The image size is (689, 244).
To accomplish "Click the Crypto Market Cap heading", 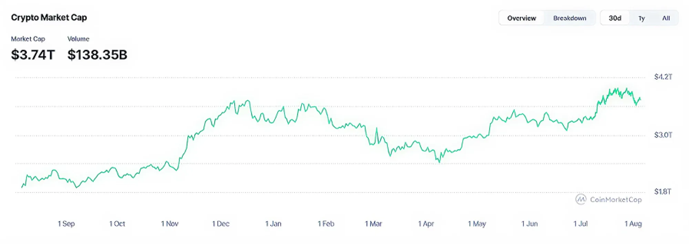I will (49, 18).
